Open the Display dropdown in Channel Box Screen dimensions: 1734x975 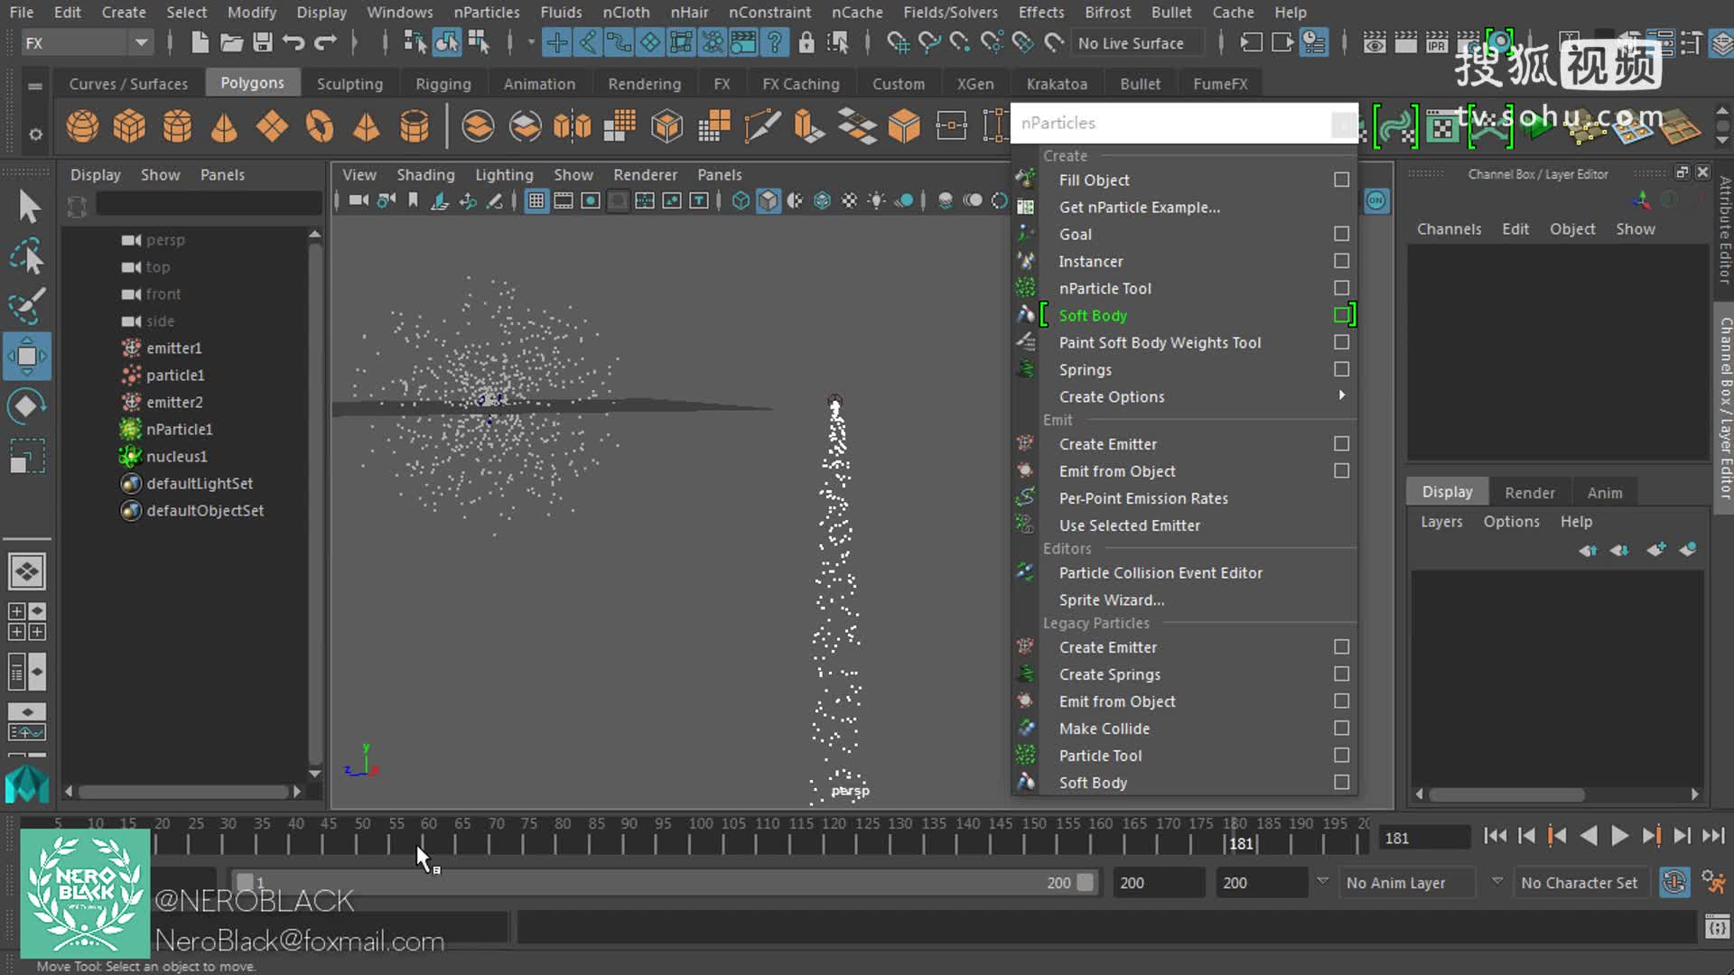coord(1447,492)
